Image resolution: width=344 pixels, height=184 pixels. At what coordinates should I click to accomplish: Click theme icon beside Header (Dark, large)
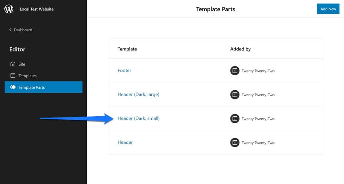click(x=235, y=95)
